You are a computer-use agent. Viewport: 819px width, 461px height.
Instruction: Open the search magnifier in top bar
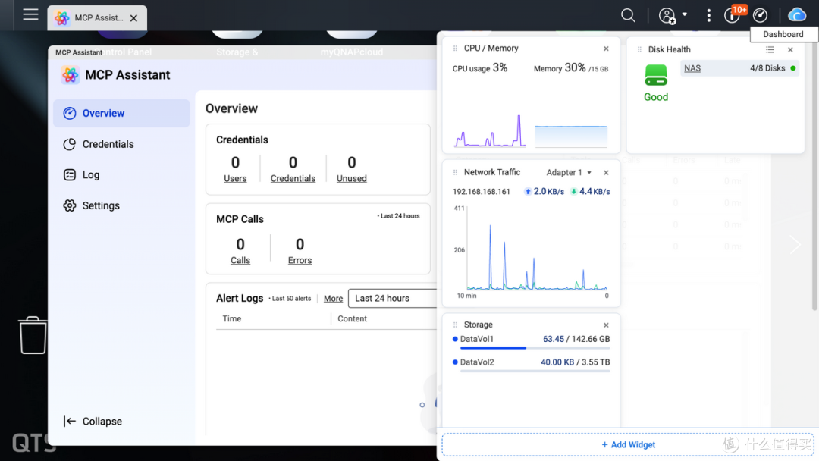pos(628,15)
